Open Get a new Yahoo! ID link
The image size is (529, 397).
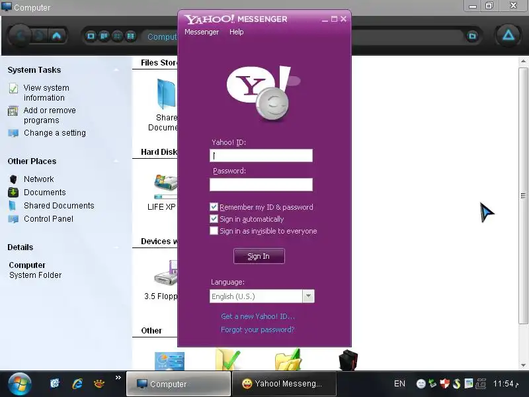point(258,316)
